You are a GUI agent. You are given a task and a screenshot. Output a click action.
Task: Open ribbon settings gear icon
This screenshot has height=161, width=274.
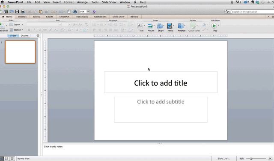[x=273, y=17]
